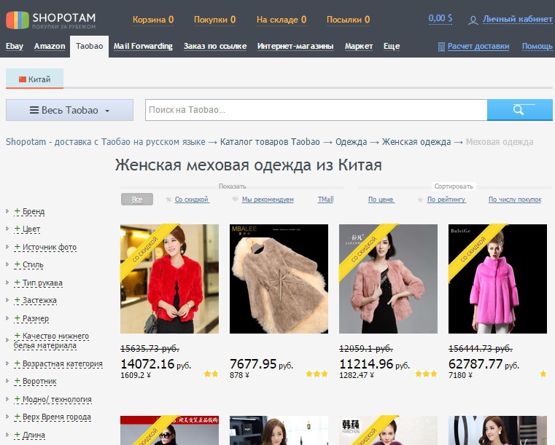Open the Mail Forwarding tab

click(143, 47)
